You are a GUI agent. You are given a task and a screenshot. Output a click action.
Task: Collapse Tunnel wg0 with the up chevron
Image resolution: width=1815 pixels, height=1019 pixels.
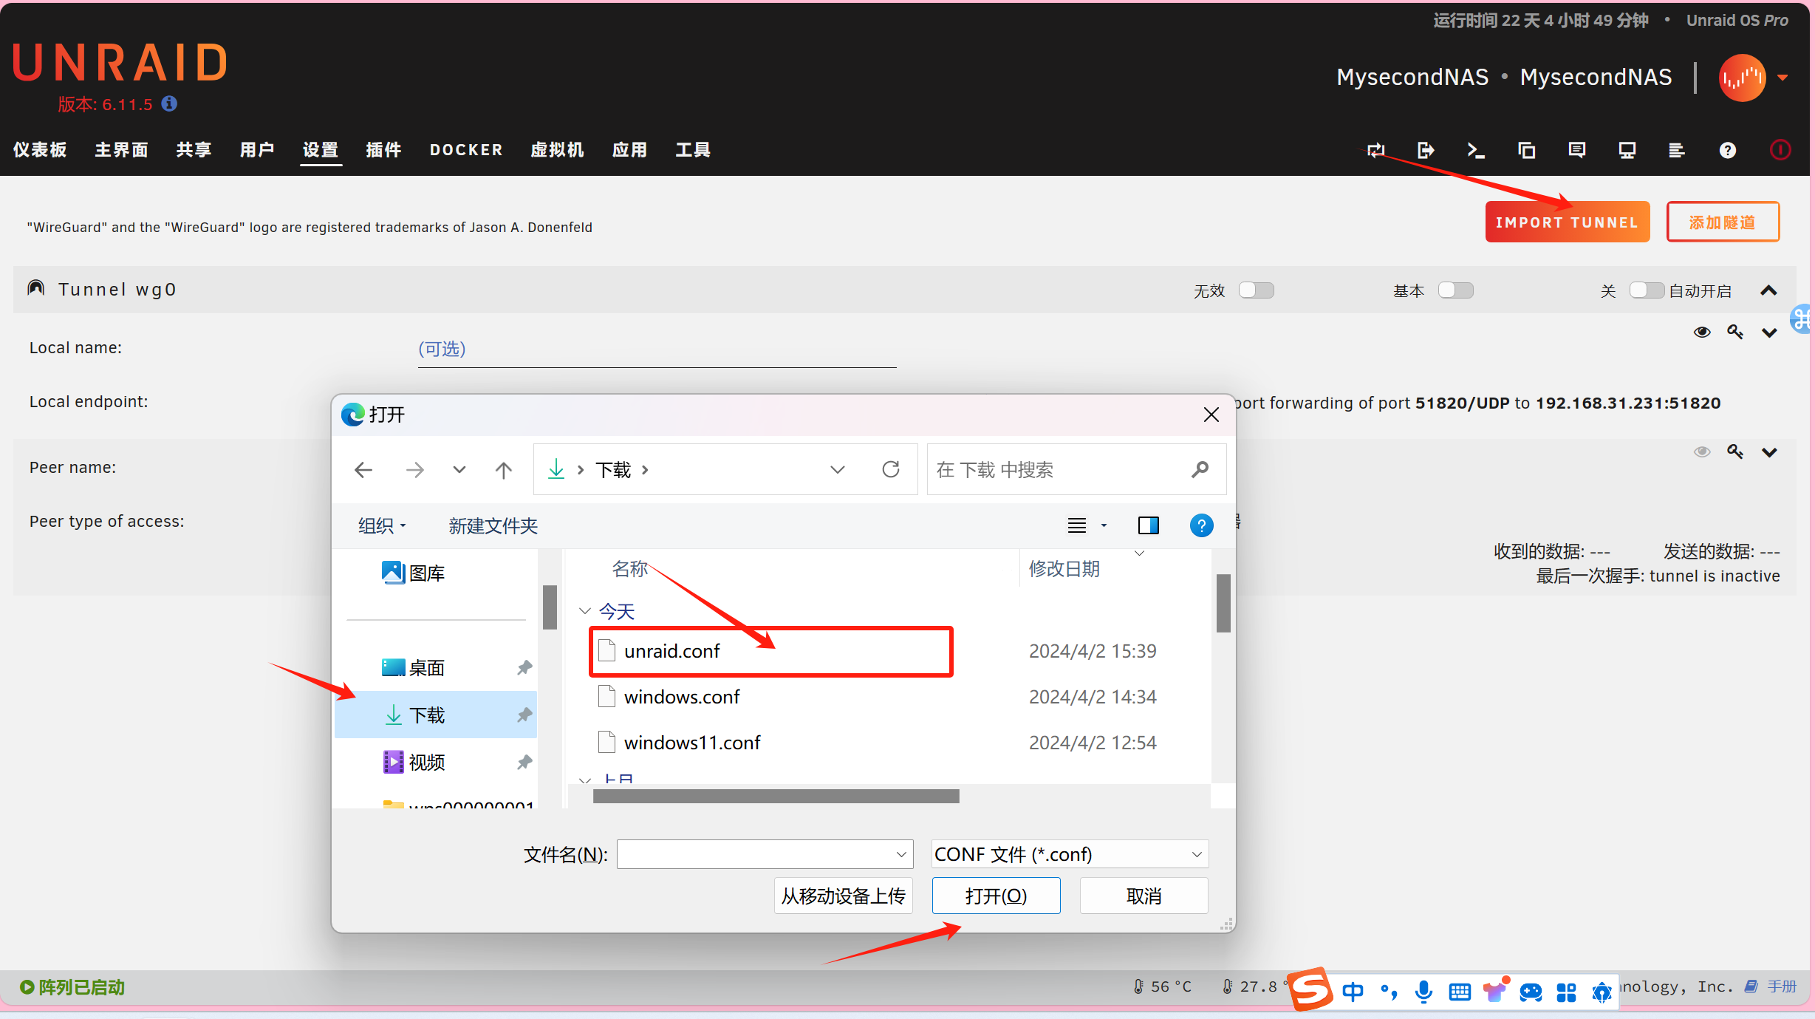[1768, 290]
